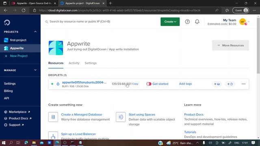Edit the Appwrite project icon
Image resolution: width=260 pixels, height=146 pixels.
pos(60,44)
